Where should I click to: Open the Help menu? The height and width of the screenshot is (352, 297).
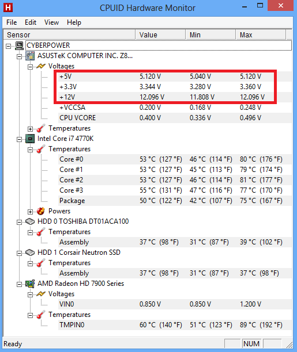pos(74,22)
